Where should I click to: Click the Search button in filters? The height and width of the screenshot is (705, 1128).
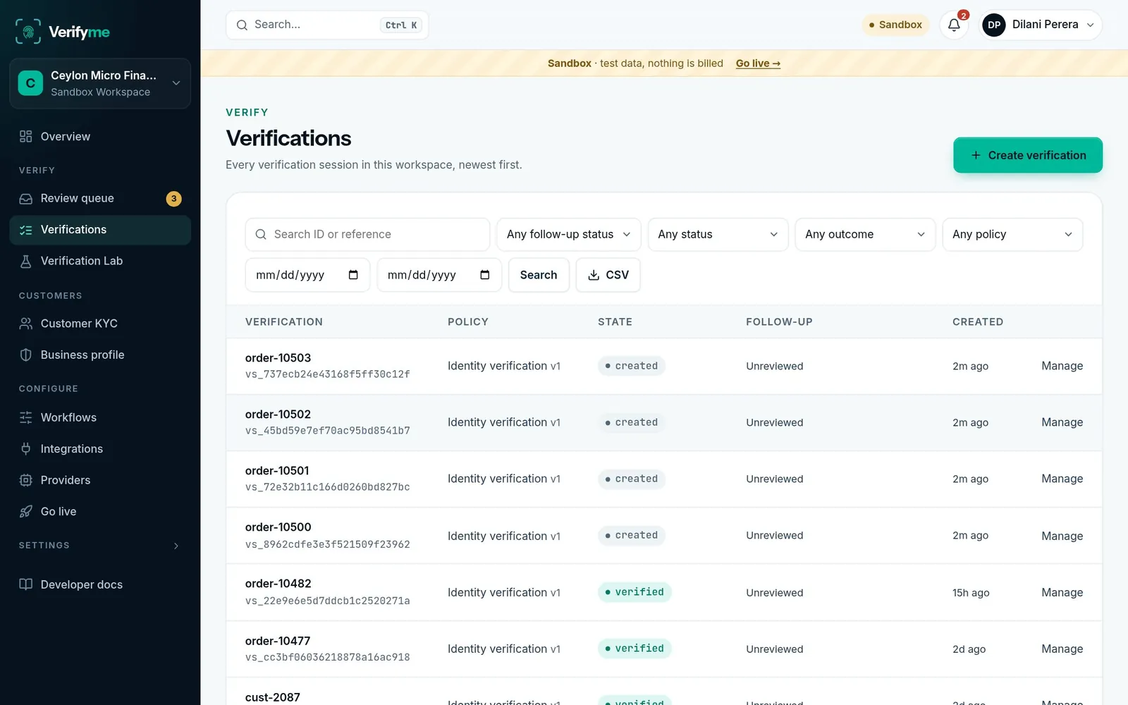(539, 275)
